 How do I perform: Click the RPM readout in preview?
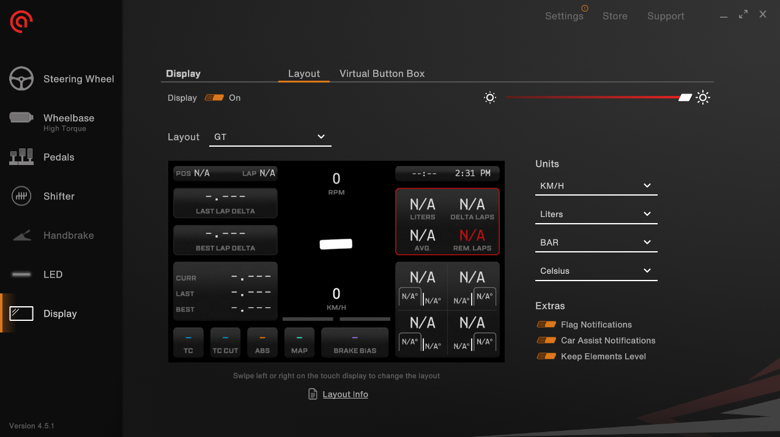click(336, 183)
